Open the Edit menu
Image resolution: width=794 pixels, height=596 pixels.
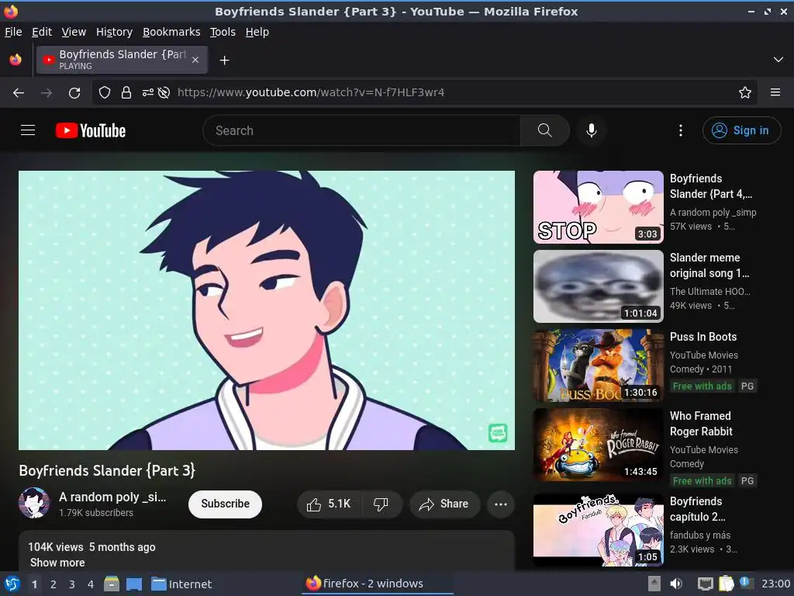click(x=42, y=32)
